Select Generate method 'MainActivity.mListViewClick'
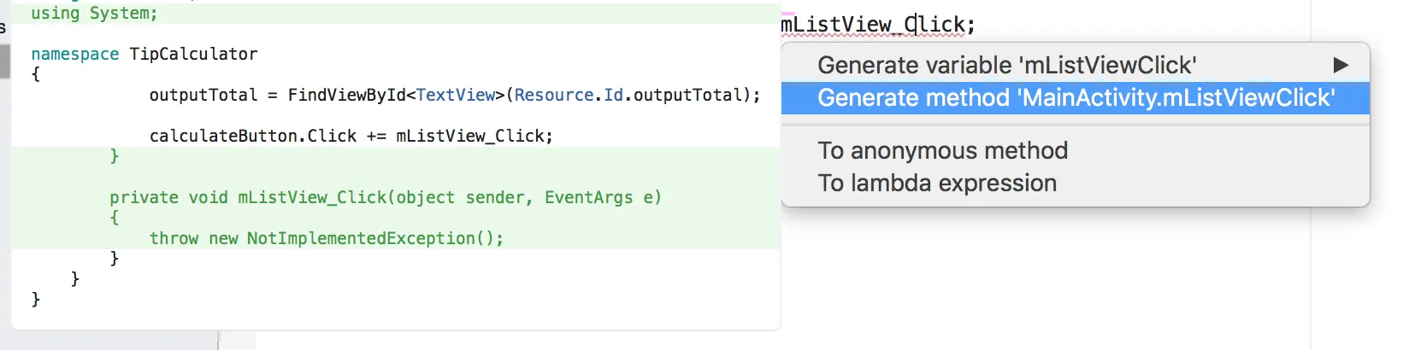The height and width of the screenshot is (350, 1409). coord(1075,97)
